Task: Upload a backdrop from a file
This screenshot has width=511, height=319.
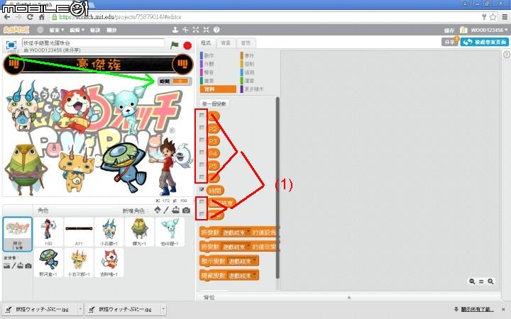Action: click(x=21, y=266)
